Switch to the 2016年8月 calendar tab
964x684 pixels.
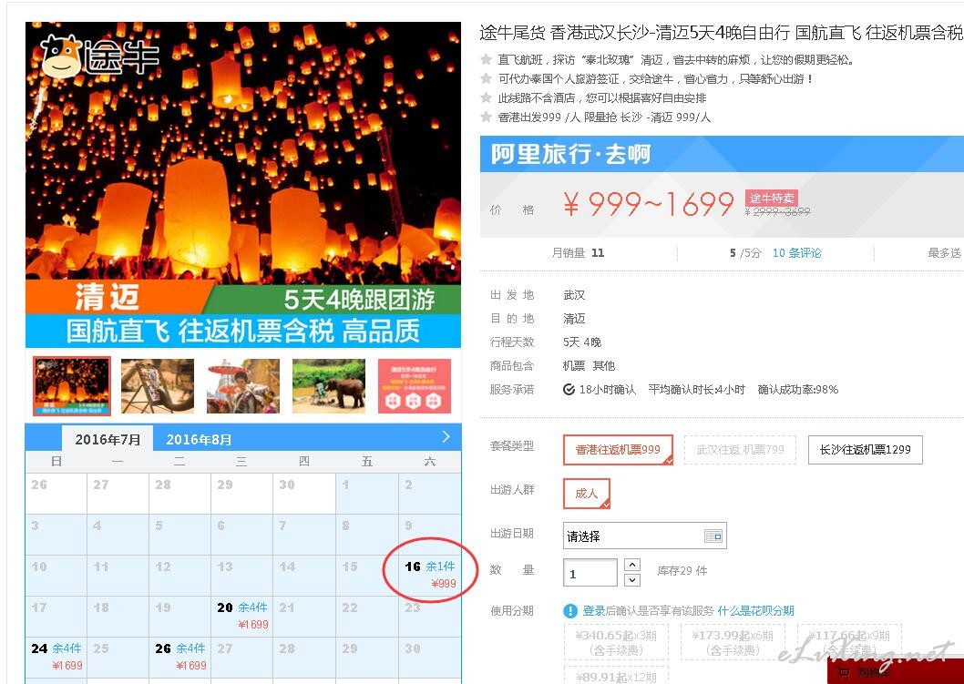pos(199,440)
